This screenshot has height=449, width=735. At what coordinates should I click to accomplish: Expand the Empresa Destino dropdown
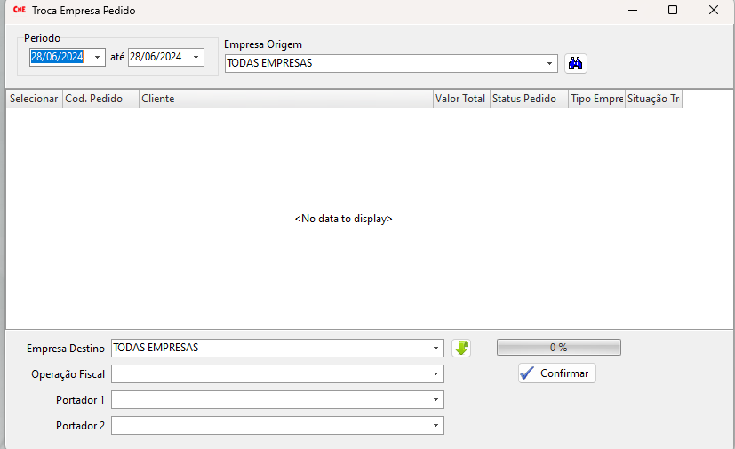tap(435, 349)
